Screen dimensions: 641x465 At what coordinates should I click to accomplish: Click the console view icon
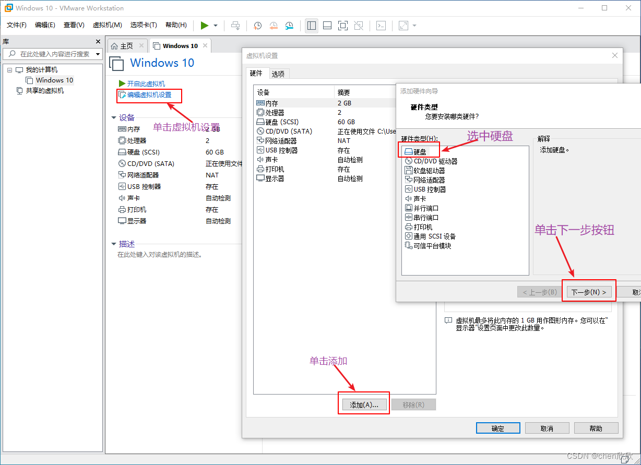pyautogui.click(x=381, y=25)
